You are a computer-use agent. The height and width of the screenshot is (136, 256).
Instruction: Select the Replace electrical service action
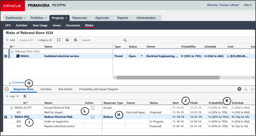coord(59,126)
